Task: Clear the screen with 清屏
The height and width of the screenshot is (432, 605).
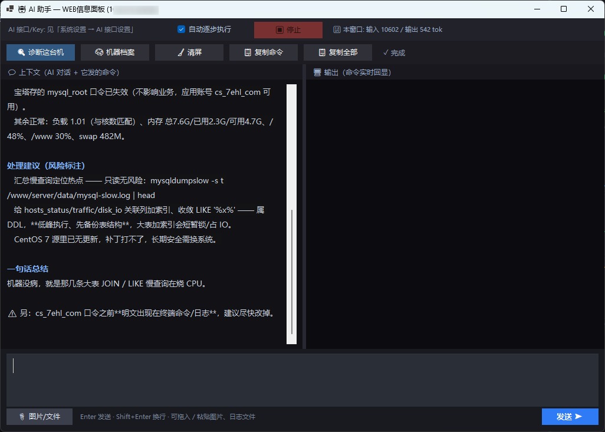Action: pyautogui.click(x=189, y=52)
